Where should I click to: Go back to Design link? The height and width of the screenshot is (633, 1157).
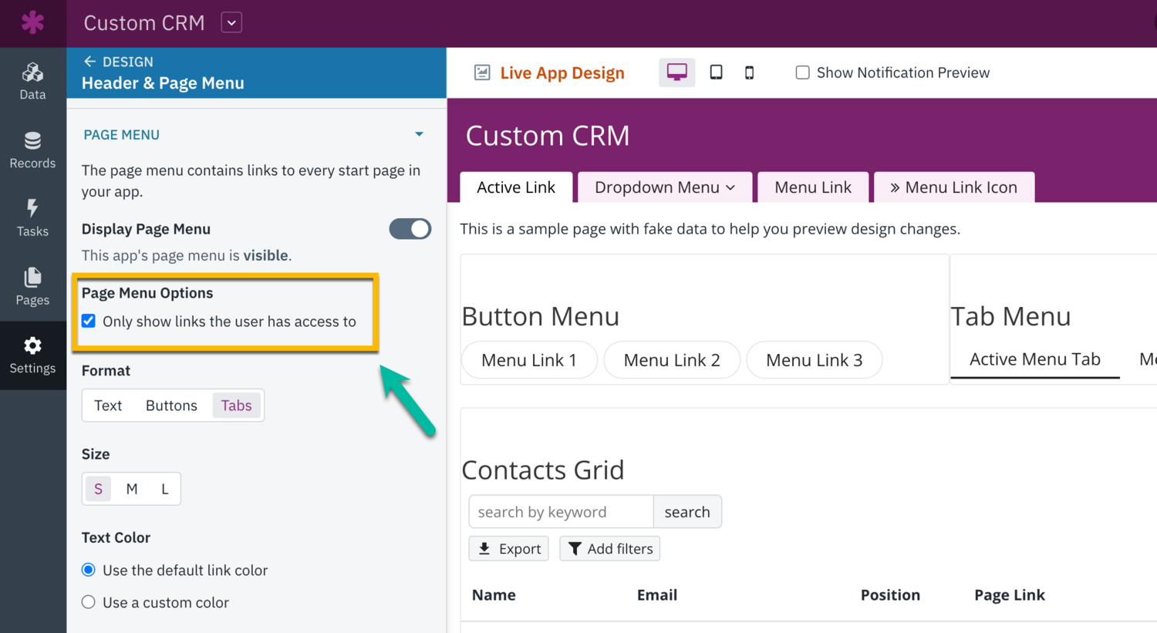pyautogui.click(x=119, y=62)
